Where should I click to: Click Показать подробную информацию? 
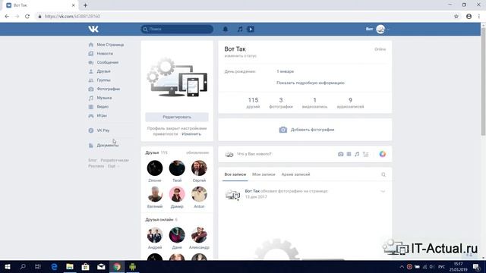311,83
